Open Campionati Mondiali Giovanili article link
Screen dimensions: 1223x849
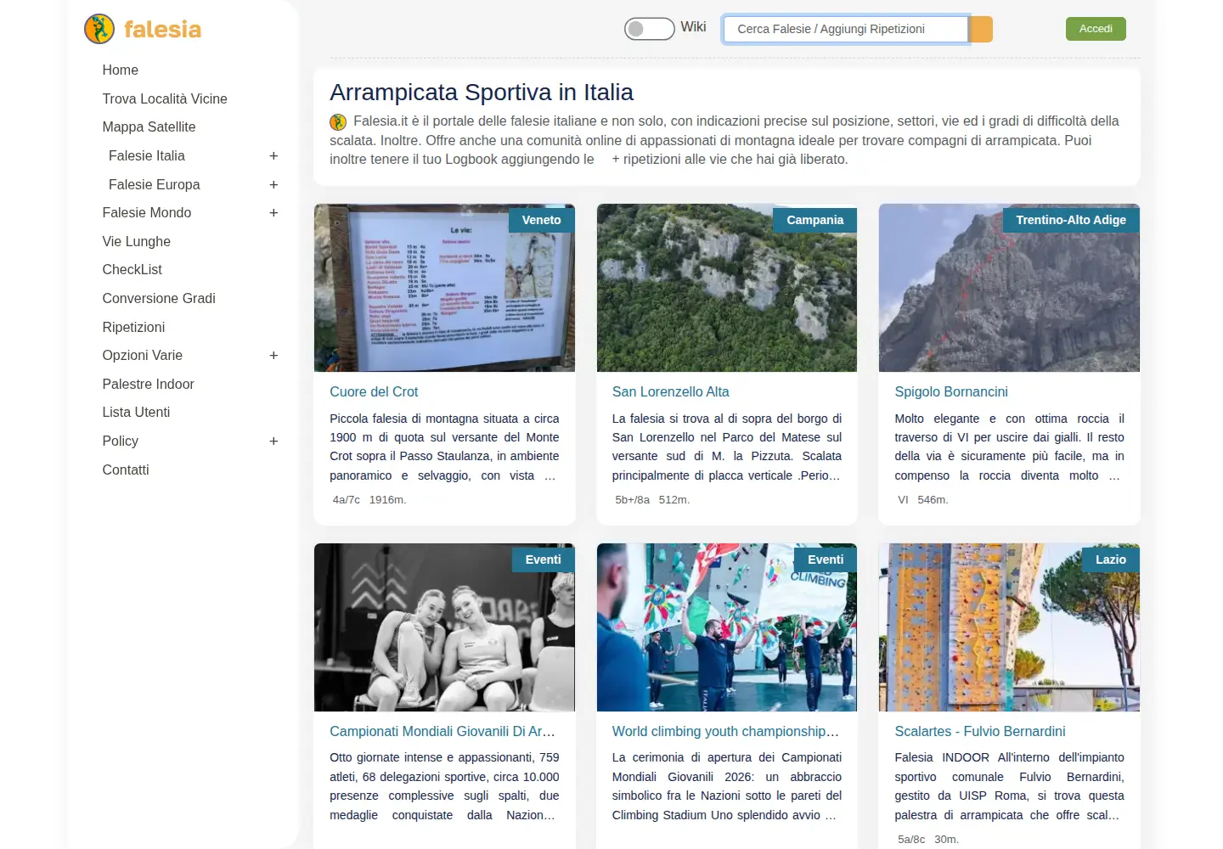point(442,732)
